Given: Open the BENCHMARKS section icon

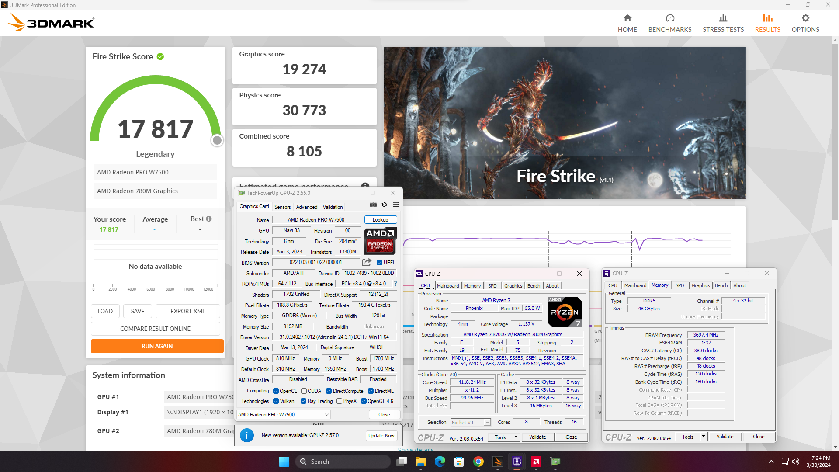Looking at the screenshot, I should point(670,18).
